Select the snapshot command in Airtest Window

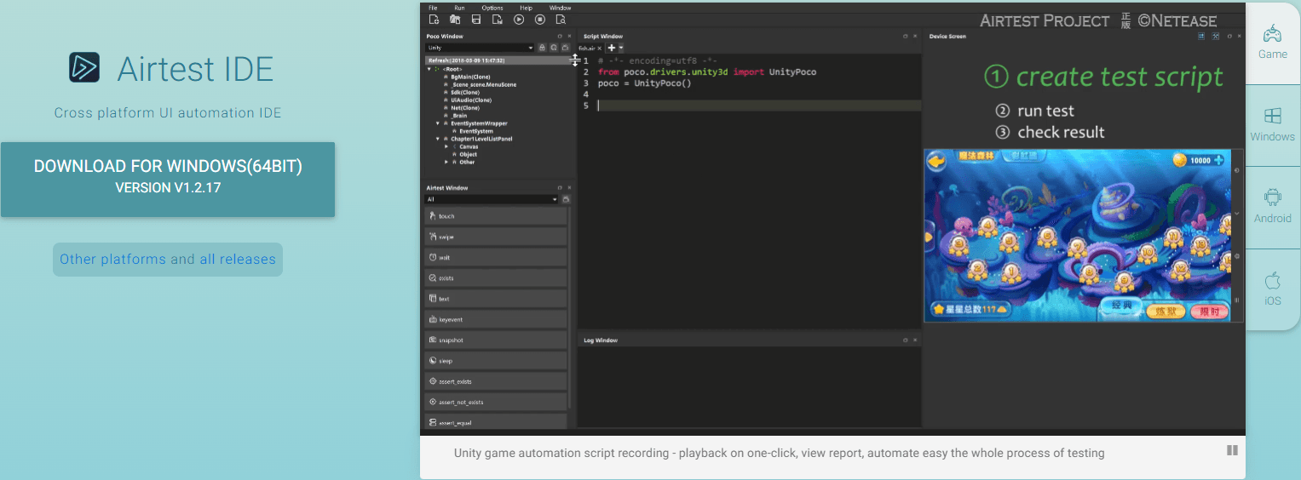pyautogui.click(x=496, y=340)
